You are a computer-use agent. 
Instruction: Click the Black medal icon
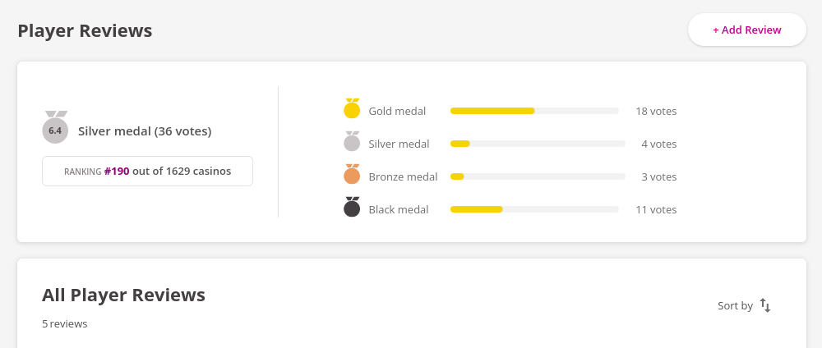pos(352,208)
